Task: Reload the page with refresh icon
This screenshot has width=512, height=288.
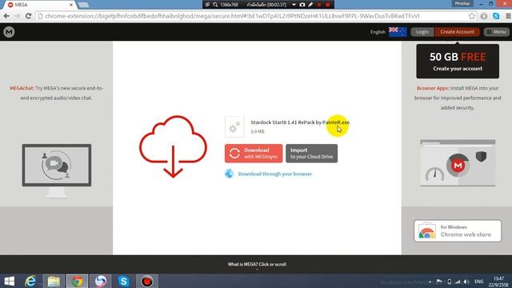Action: click(x=29, y=16)
